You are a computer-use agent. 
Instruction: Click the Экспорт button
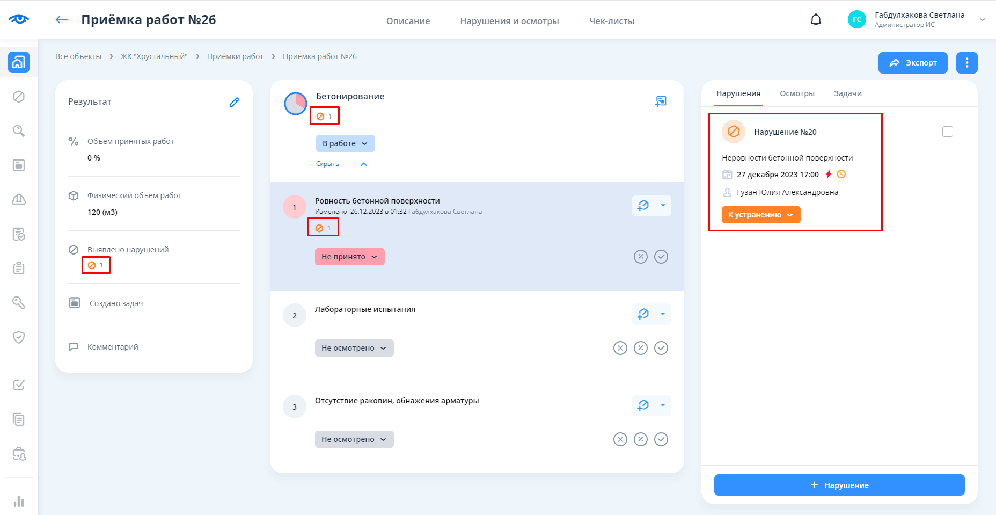tap(912, 63)
